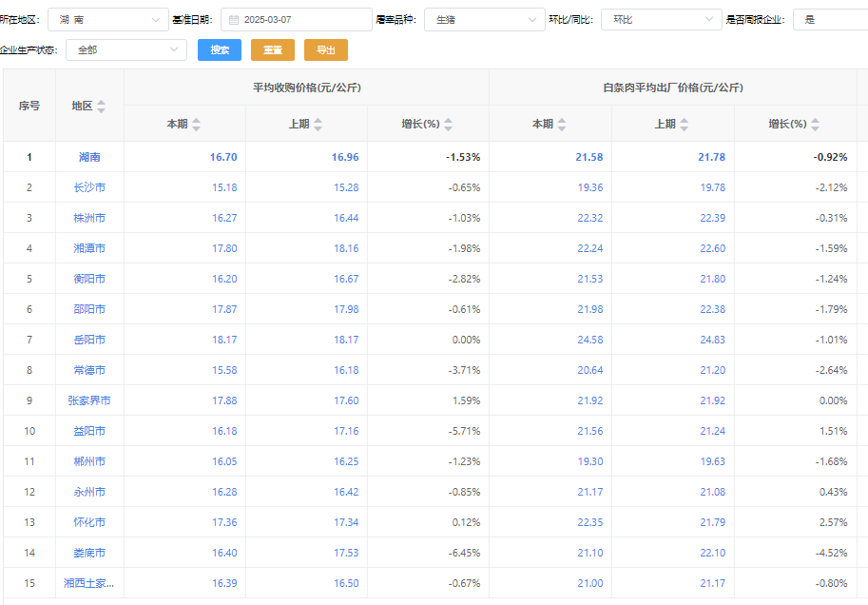This screenshot has height=605, width=868.
Task: Click the sort icon beside 地区 header
Action: point(102,107)
